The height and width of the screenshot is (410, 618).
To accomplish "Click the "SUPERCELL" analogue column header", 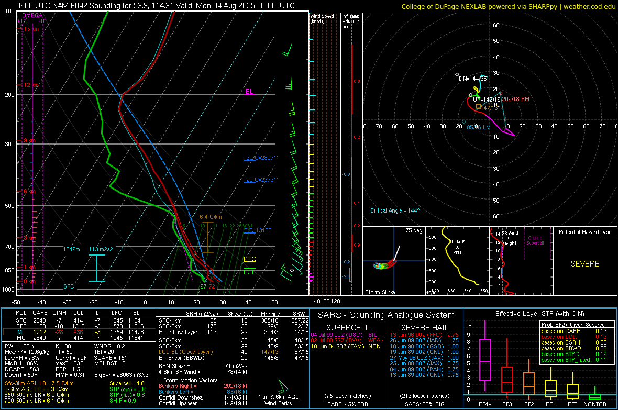I will tap(348, 328).
